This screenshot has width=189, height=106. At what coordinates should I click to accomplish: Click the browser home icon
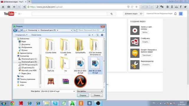(3, 7)
